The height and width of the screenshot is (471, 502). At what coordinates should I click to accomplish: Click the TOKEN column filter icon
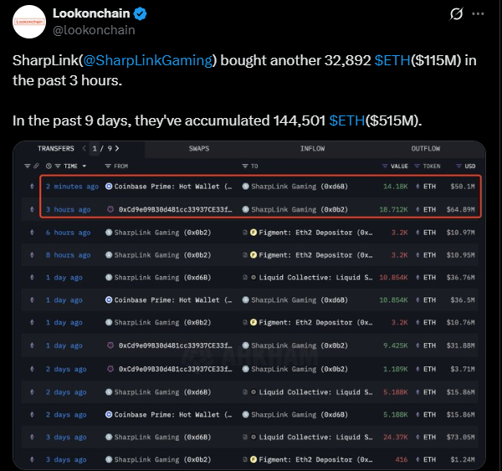(x=417, y=166)
